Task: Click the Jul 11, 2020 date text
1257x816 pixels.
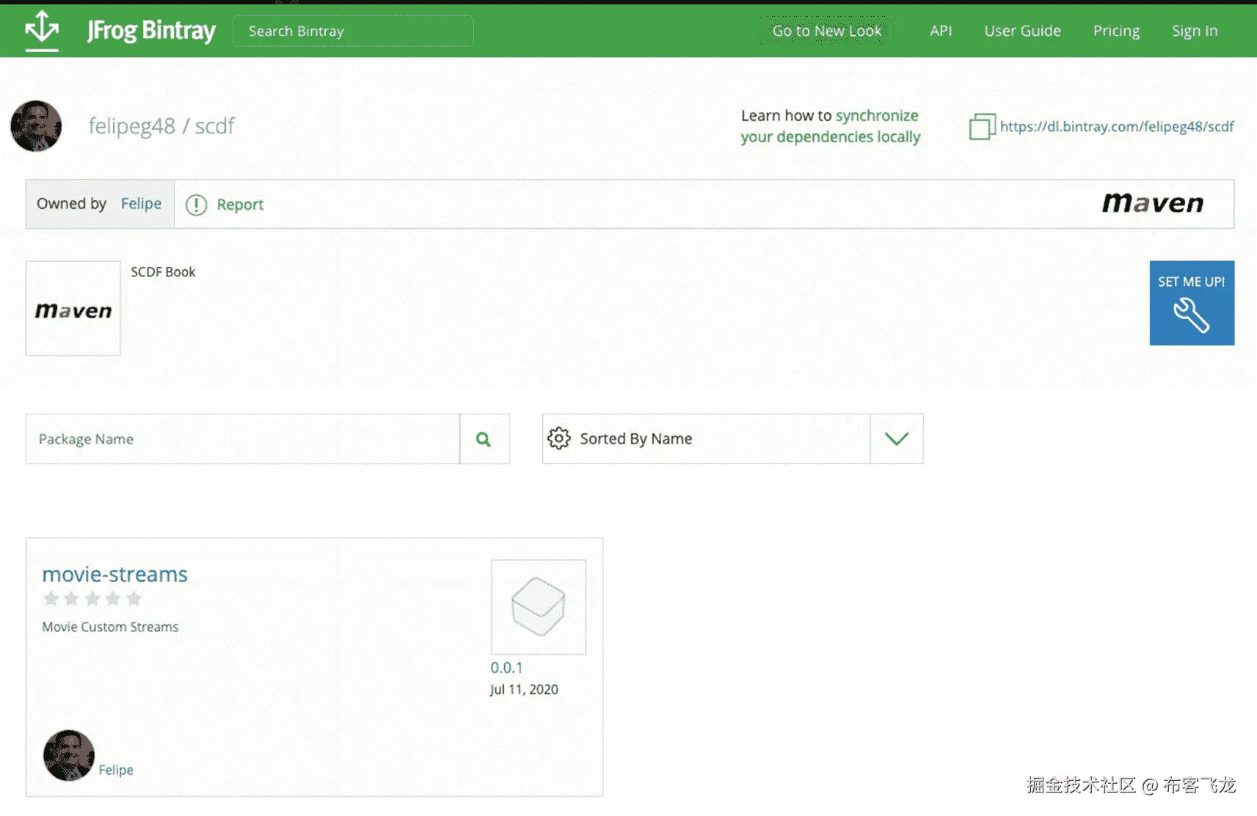Action: tap(524, 689)
